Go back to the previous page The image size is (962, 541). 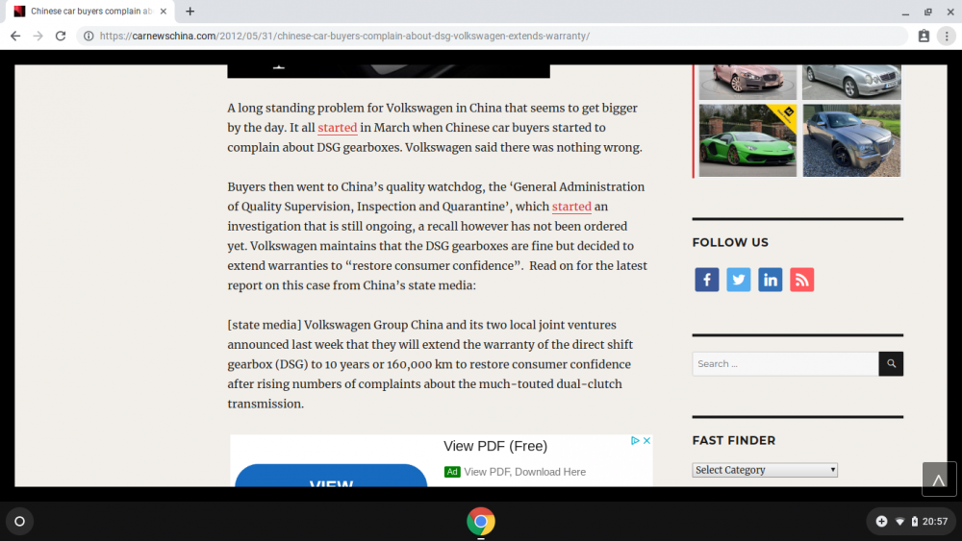15,37
